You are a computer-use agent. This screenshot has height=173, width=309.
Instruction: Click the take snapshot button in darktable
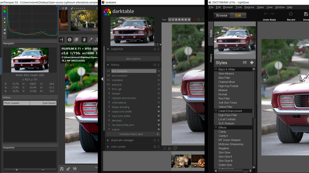pos(133,59)
